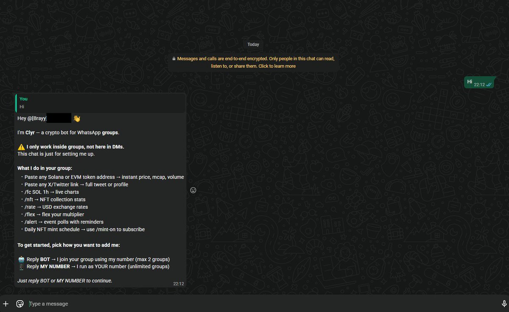
Task: Open the emoji and sticker picker
Action: click(x=20, y=304)
